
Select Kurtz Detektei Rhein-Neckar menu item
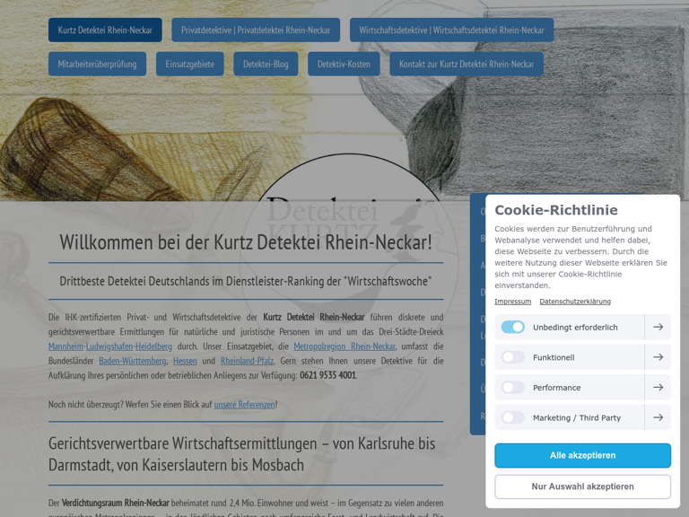click(105, 31)
